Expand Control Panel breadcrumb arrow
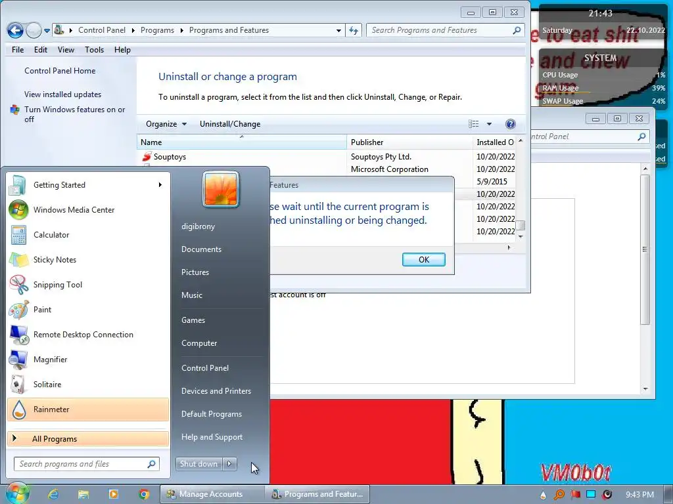Image resolution: width=673 pixels, height=504 pixels. coord(133,30)
